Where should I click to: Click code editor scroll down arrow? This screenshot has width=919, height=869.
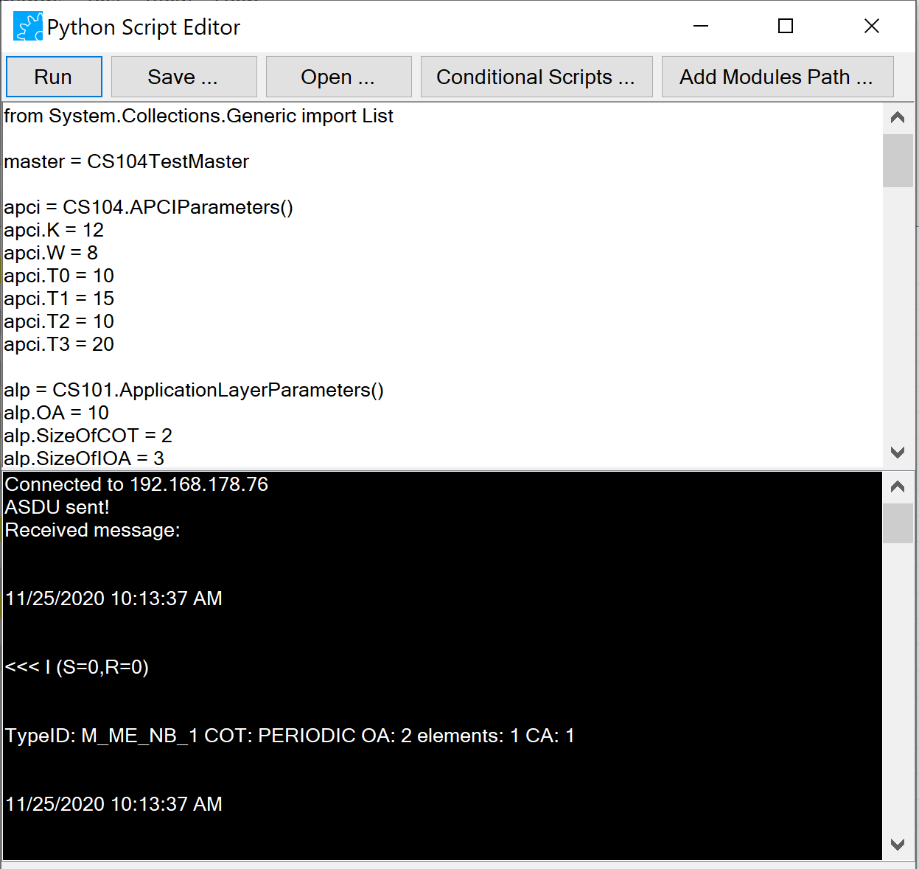[x=897, y=452]
